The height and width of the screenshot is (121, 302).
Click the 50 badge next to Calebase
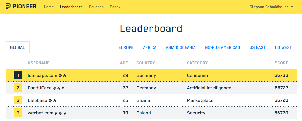click(50, 101)
